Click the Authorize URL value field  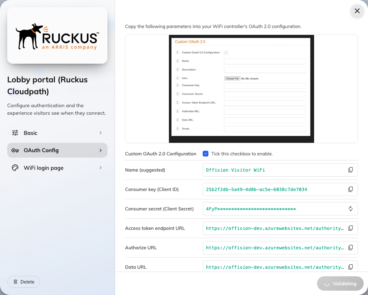click(x=280, y=248)
